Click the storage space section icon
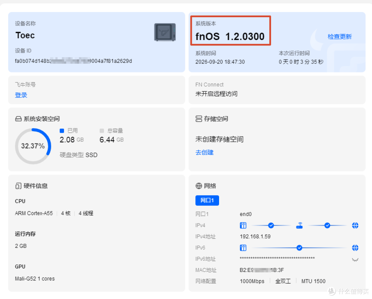 (x=199, y=119)
